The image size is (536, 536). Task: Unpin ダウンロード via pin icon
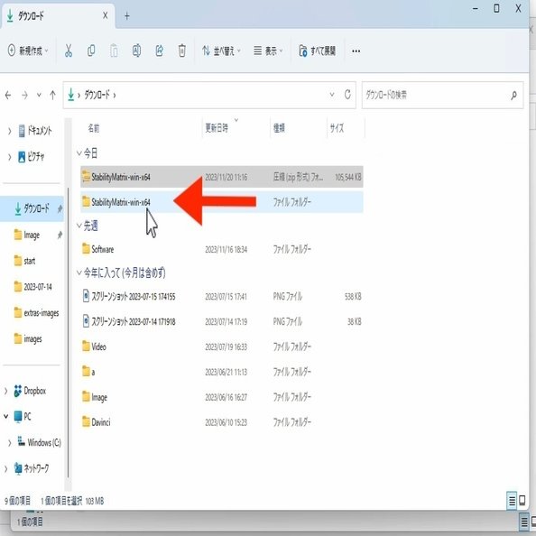(60, 208)
